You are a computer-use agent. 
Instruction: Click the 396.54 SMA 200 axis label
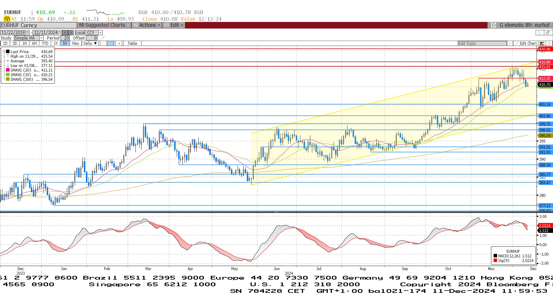(x=545, y=136)
